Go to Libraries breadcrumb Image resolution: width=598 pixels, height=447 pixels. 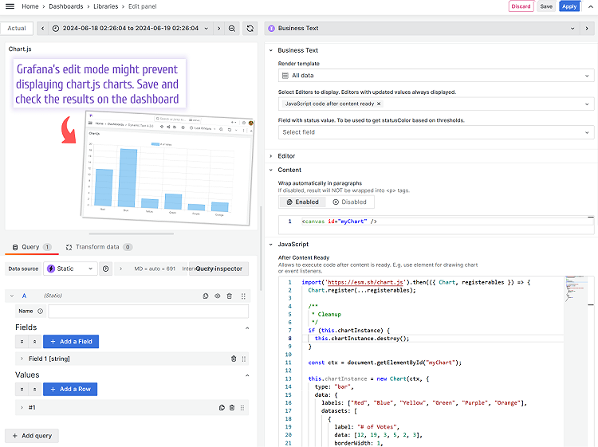click(x=105, y=6)
